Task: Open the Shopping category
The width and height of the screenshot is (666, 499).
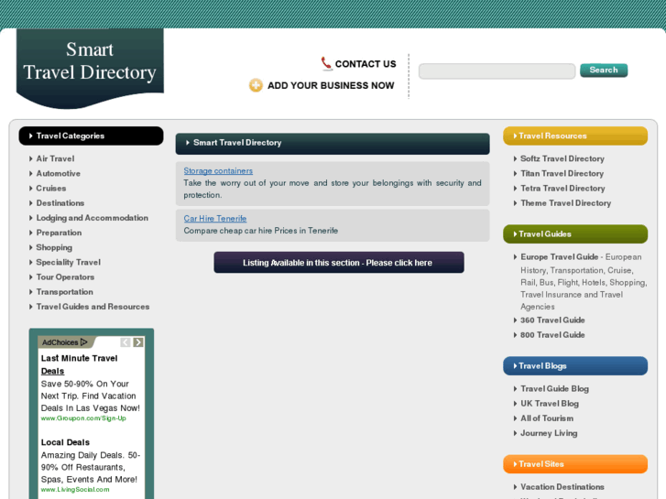Action: (x=54, y=247)
